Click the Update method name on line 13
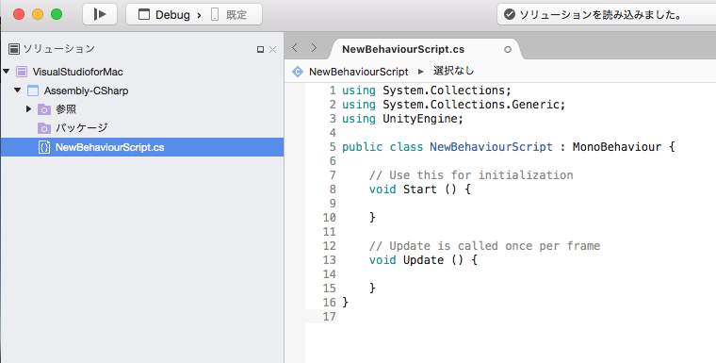The height and width of the screenshot is (363, 716). click(x=423, y=260)
